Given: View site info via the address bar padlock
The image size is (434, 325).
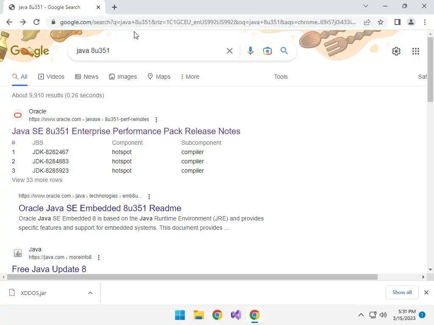Looking at the screenshot, I should coord(53,22).
